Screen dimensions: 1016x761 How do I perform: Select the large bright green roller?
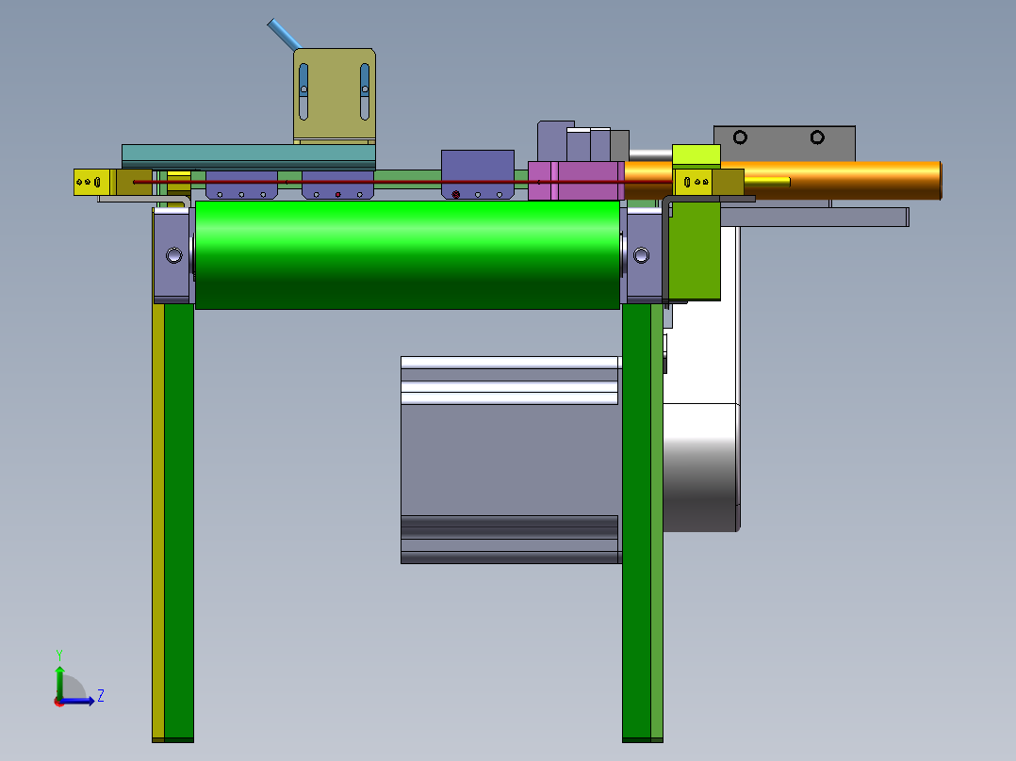tap(405, 254)
